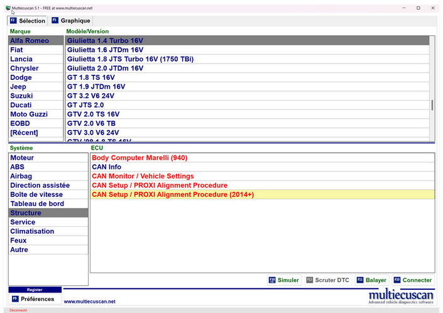443x313 pixels.
Task: Pick CAN Setup / PROXI Alignment Procedure without year
Action: [263, 185]
